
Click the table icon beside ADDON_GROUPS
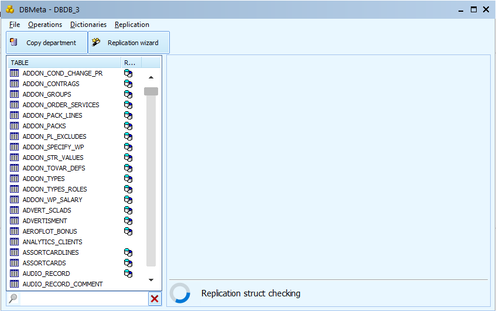[x=15, y=94]
